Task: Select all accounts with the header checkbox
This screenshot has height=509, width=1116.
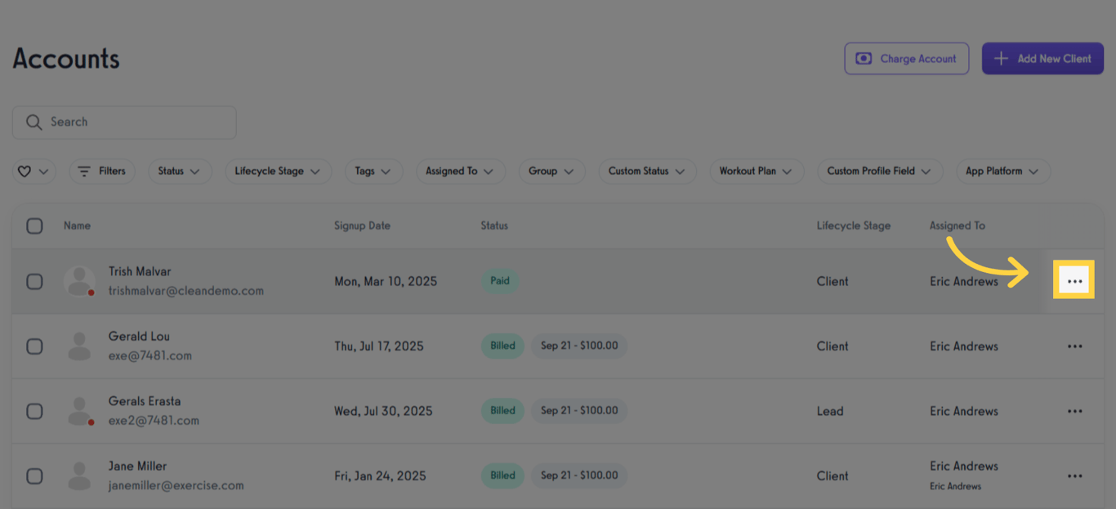Action: (x=34, y=225)
